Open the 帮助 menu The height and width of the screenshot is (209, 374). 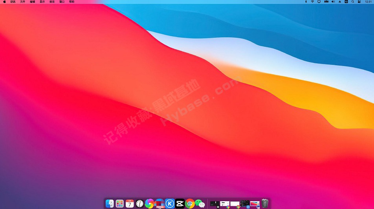[71, 2]
